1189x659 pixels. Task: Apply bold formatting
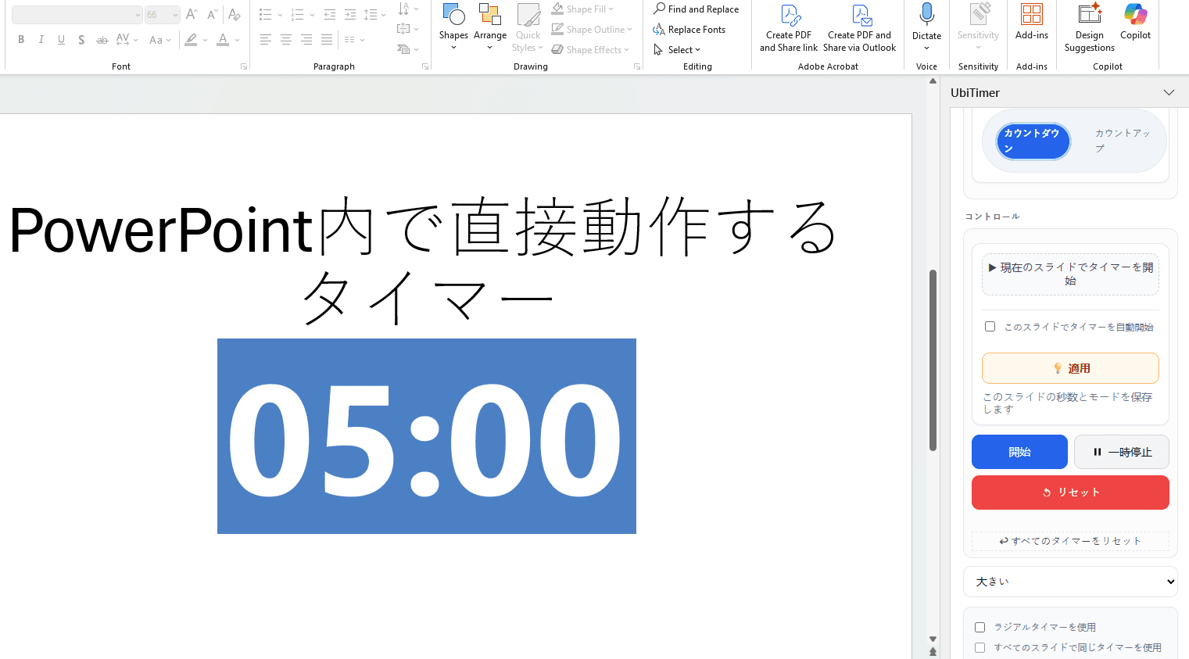point(21,39)
